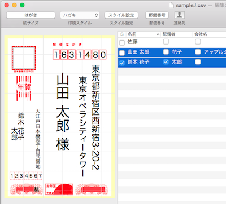Open the ハガキ print style dropdown
Image resolution: width=226 pixels, height=204 pixels.
click(x=80, y=15)
